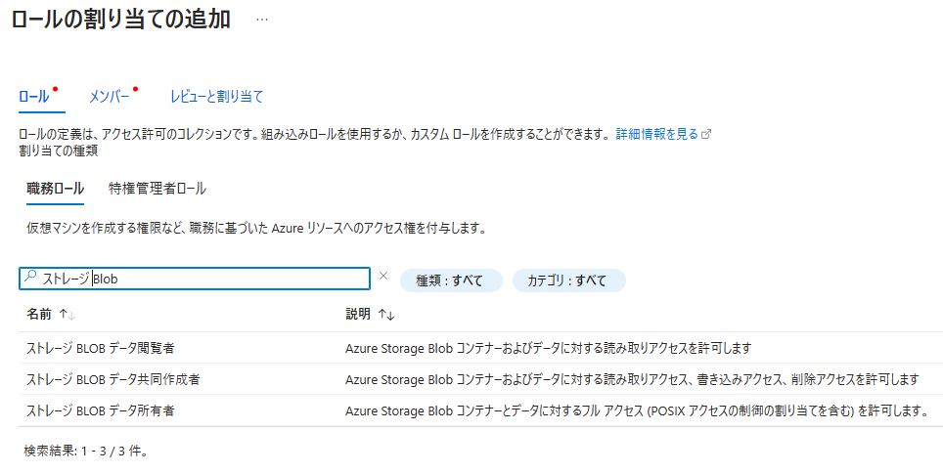This screenshot has height=474, width=943.
Task: Click the description granting read-only access (読み取りアクセスを許可します)
Action: [549, 348]
